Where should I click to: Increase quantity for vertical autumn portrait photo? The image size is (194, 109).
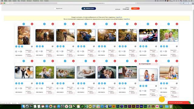pos(21,51)
